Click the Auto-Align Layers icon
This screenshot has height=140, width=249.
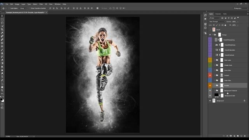pyautogui.click(x=97, y=8)
